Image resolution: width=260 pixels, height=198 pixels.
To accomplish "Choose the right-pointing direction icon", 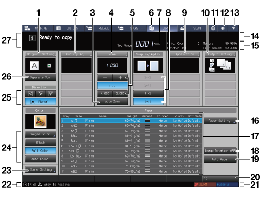I will (41, 94).
